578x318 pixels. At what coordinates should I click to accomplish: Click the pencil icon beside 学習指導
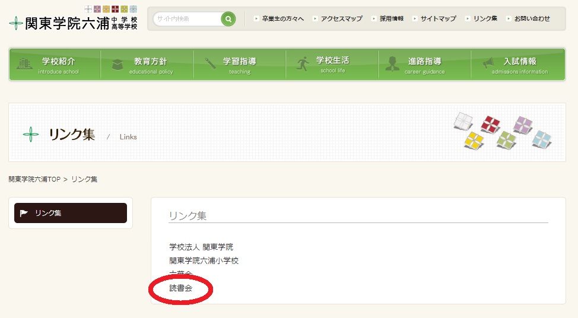pyautogui.click(x=210, y=63)
